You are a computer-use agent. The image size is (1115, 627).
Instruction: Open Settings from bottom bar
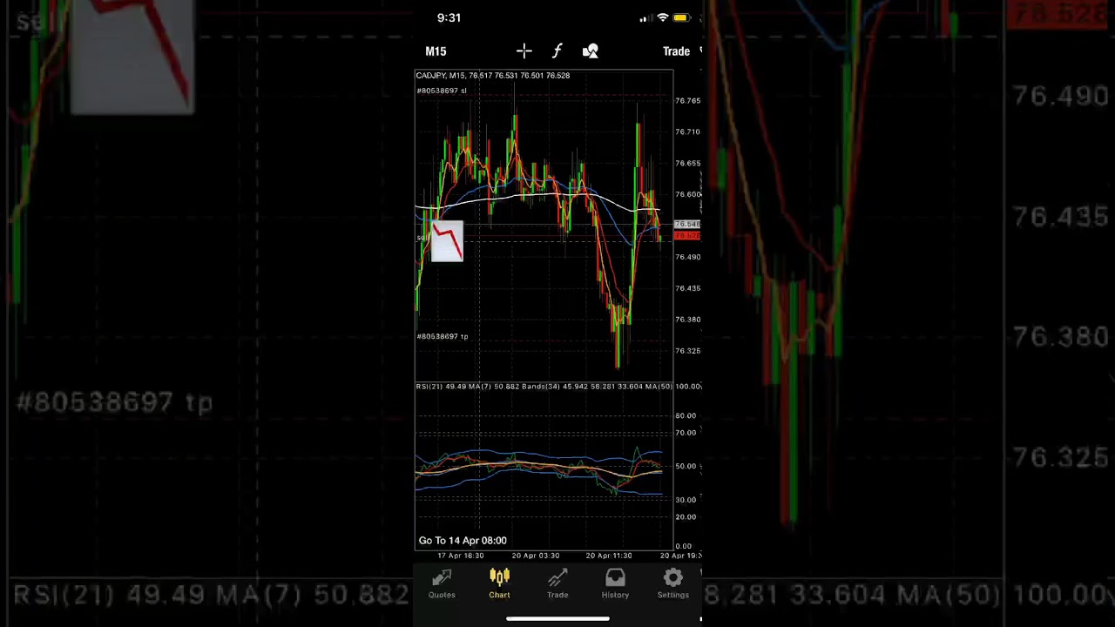click(x=672, y=583)
